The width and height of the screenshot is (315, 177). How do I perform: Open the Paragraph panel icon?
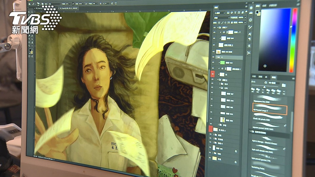pos(250,39)
